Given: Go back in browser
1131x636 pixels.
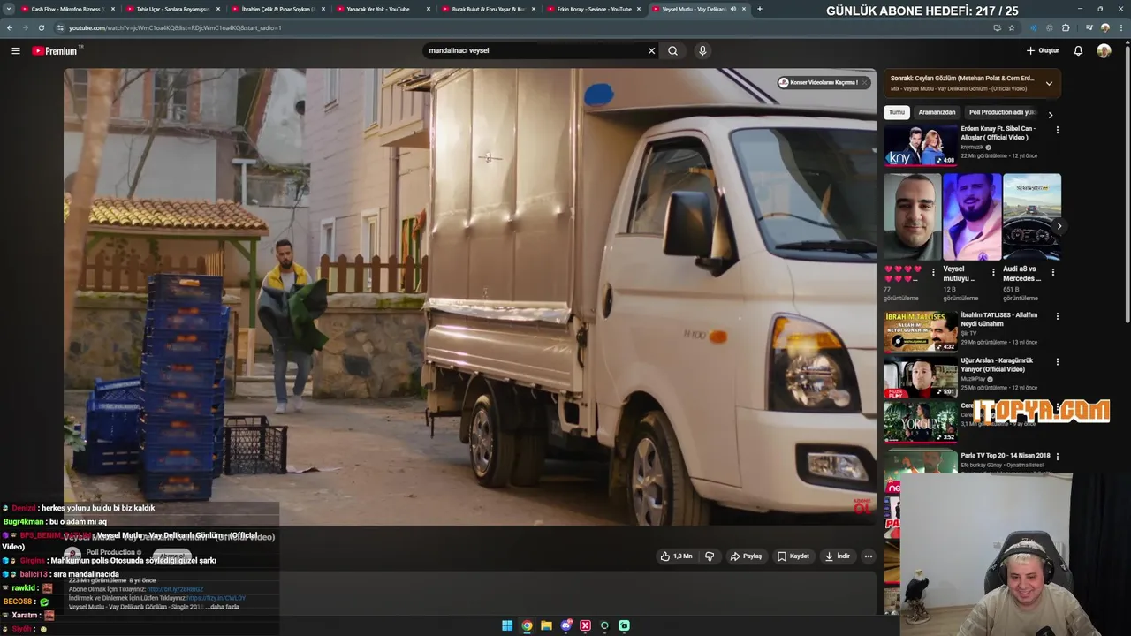Looking at the screenshot, I should click(10, 27).
